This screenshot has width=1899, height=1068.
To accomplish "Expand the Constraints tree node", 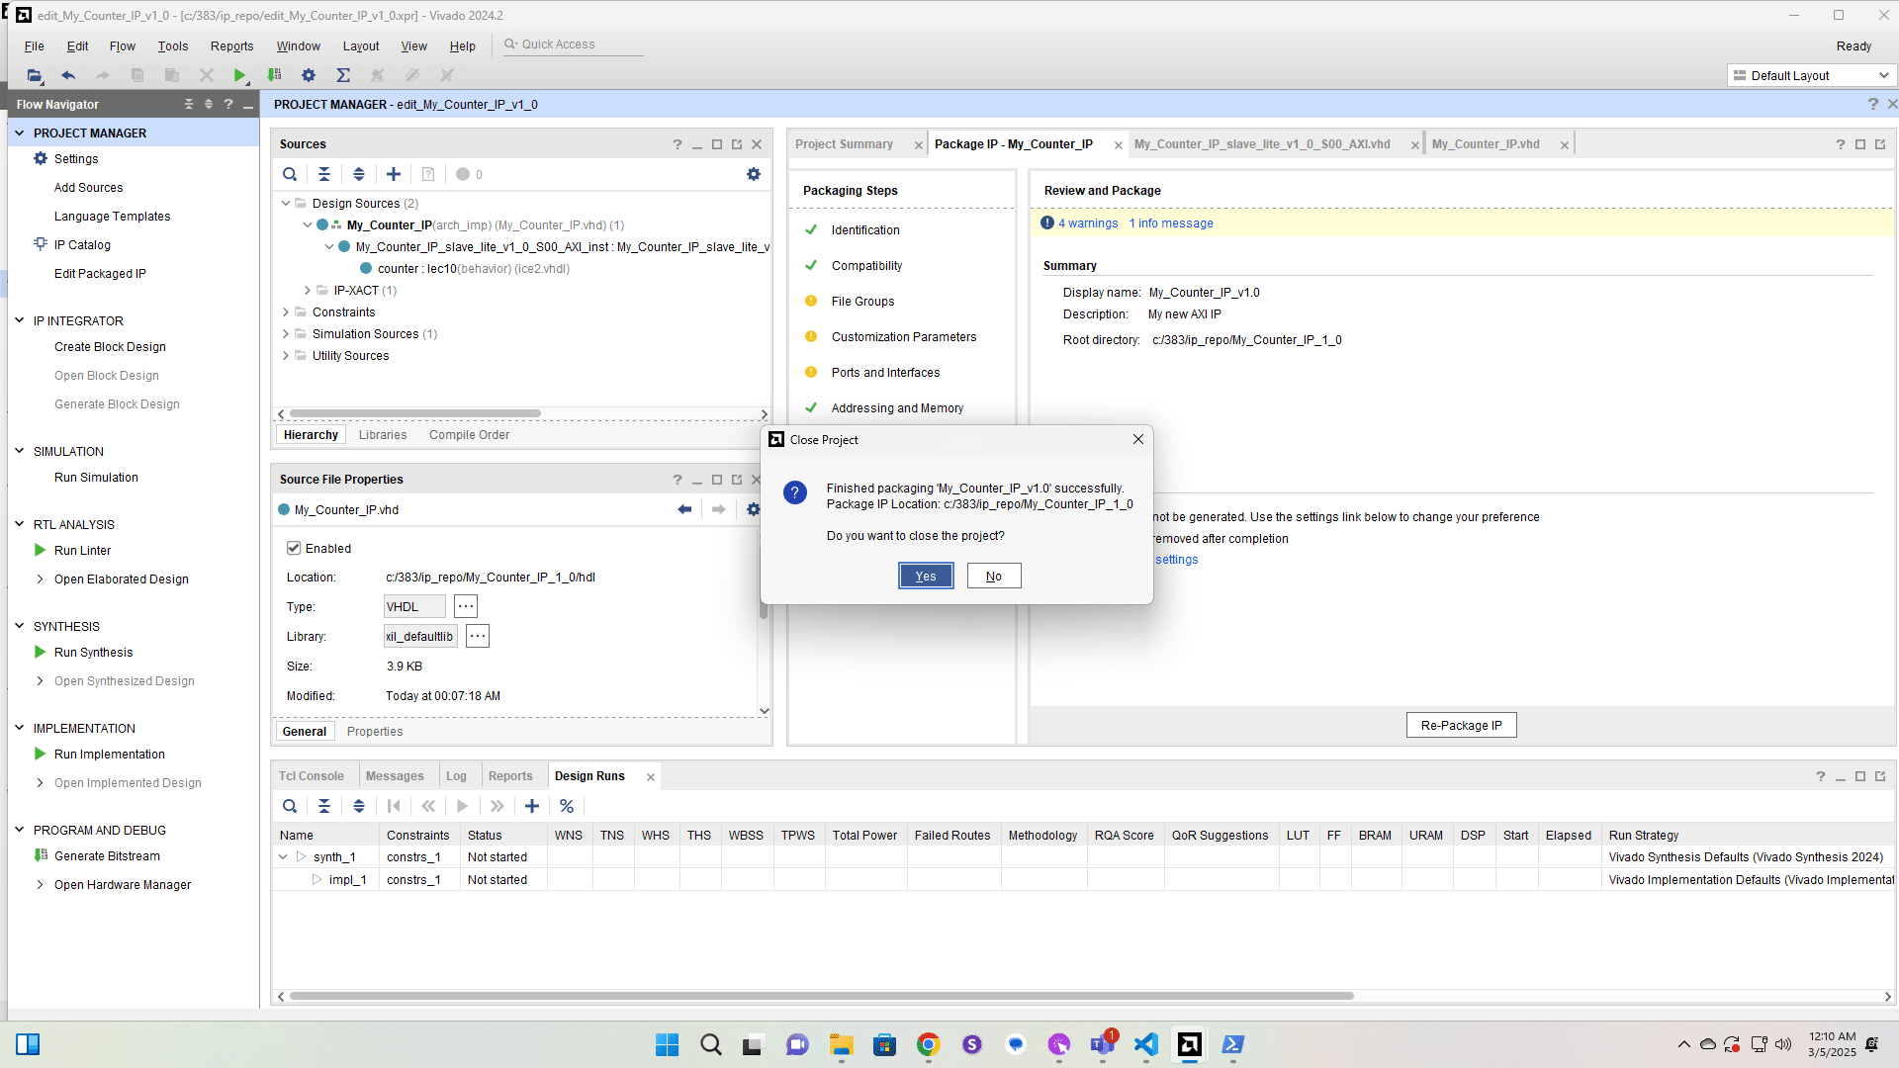I will coord(286,312).
